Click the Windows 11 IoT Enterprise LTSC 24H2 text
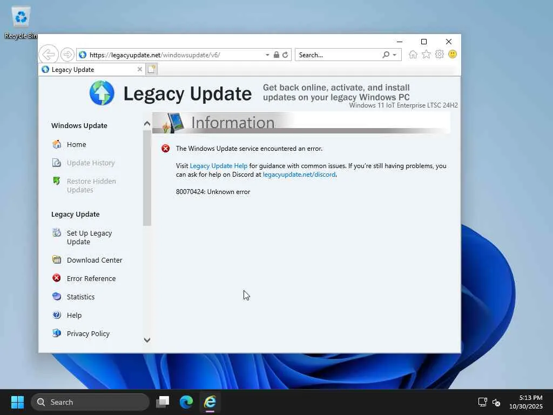 pos(403,105)
